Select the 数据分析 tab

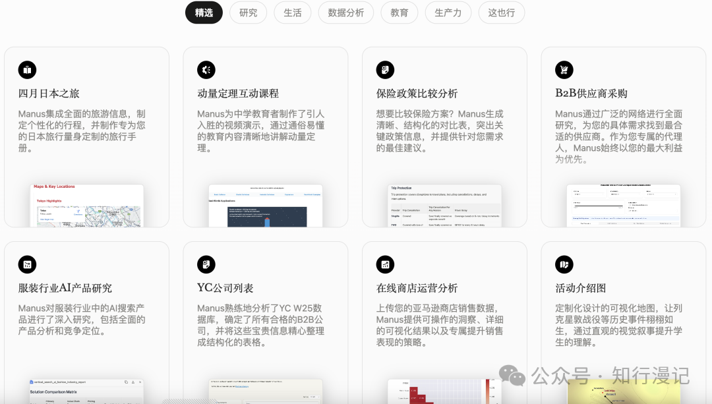coord(346,13)
